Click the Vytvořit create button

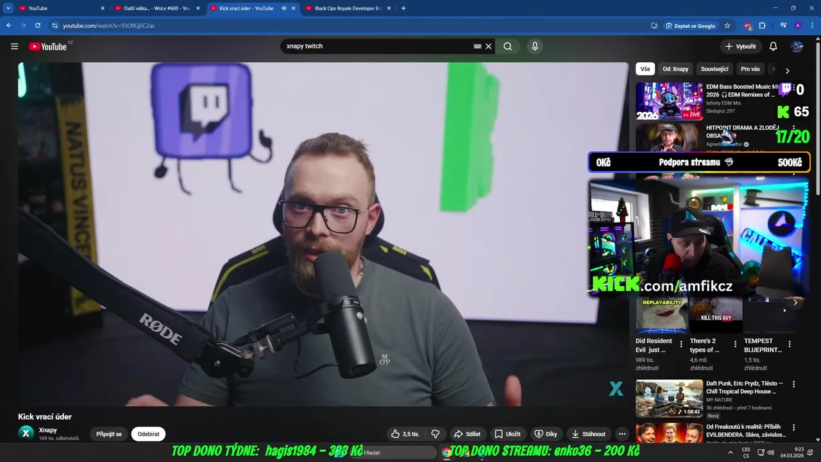point(740,46)
